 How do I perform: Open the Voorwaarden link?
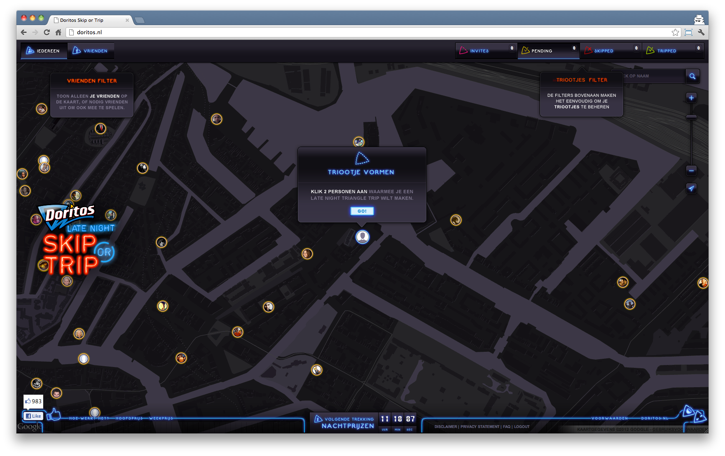[x=610, y=418]
